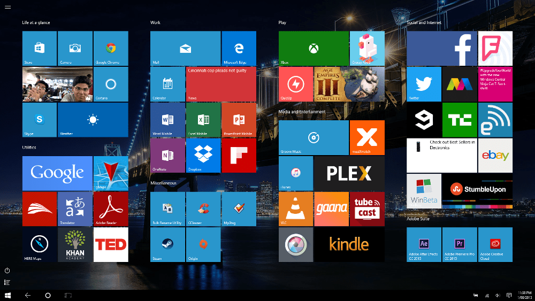The image size is (535, 301).
Task: Click the taskbar Back arrow
Action: (x=28, y=295)
